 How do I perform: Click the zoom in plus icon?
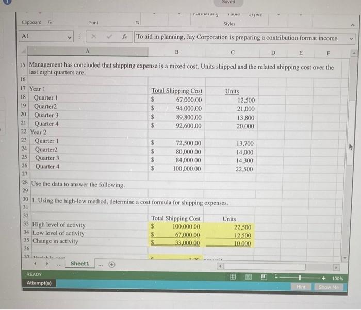324,278
